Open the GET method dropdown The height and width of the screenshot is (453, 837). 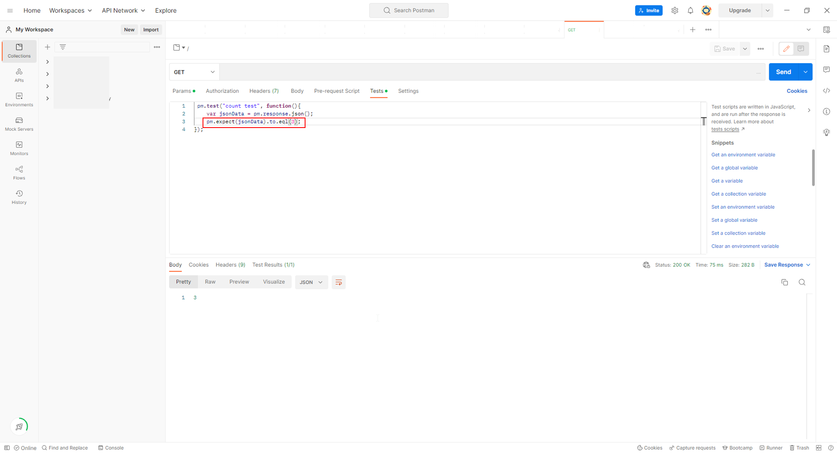(x=194, y=72)
